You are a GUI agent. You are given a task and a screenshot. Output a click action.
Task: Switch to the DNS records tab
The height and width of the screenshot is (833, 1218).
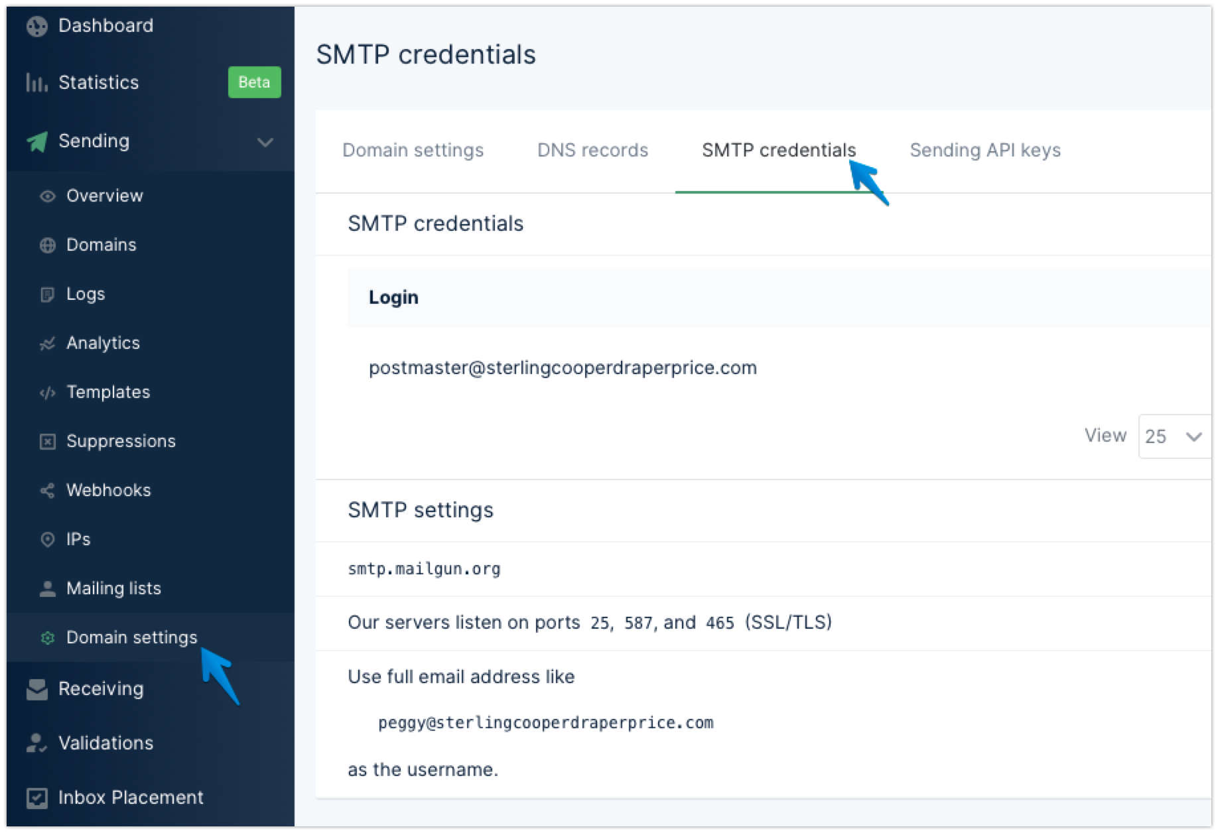tap(592, 151)
